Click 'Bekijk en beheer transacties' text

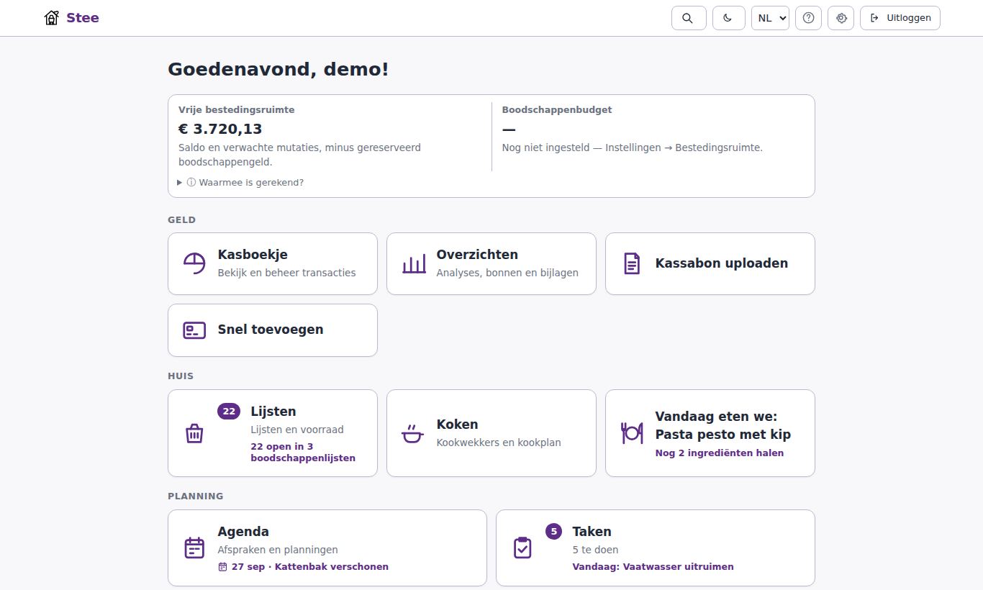[x=287, y=273]
